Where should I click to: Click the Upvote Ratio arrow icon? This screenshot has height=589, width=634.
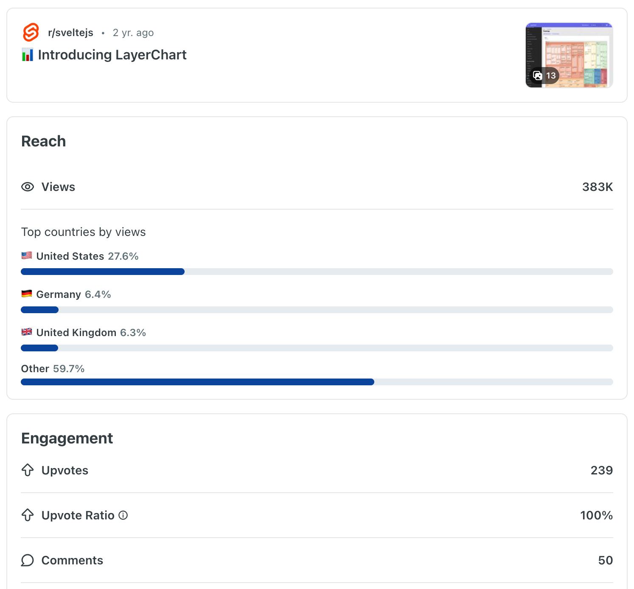click(x=28, y=515)
